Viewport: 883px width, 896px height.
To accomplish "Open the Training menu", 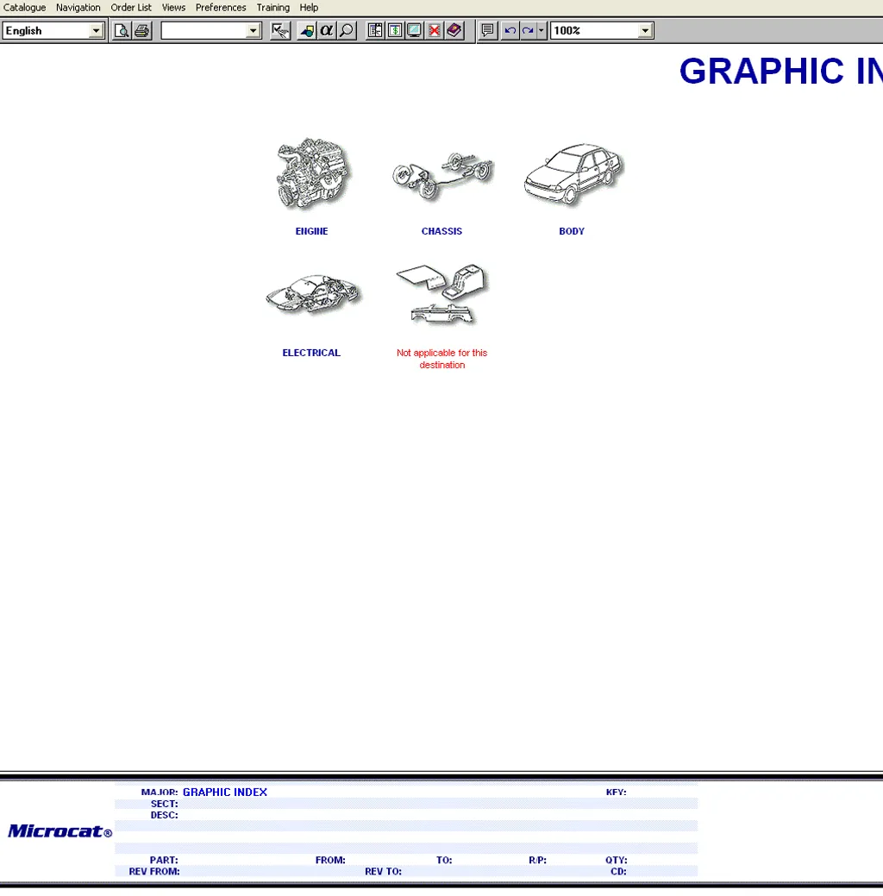I will click(x=272, y=8).
